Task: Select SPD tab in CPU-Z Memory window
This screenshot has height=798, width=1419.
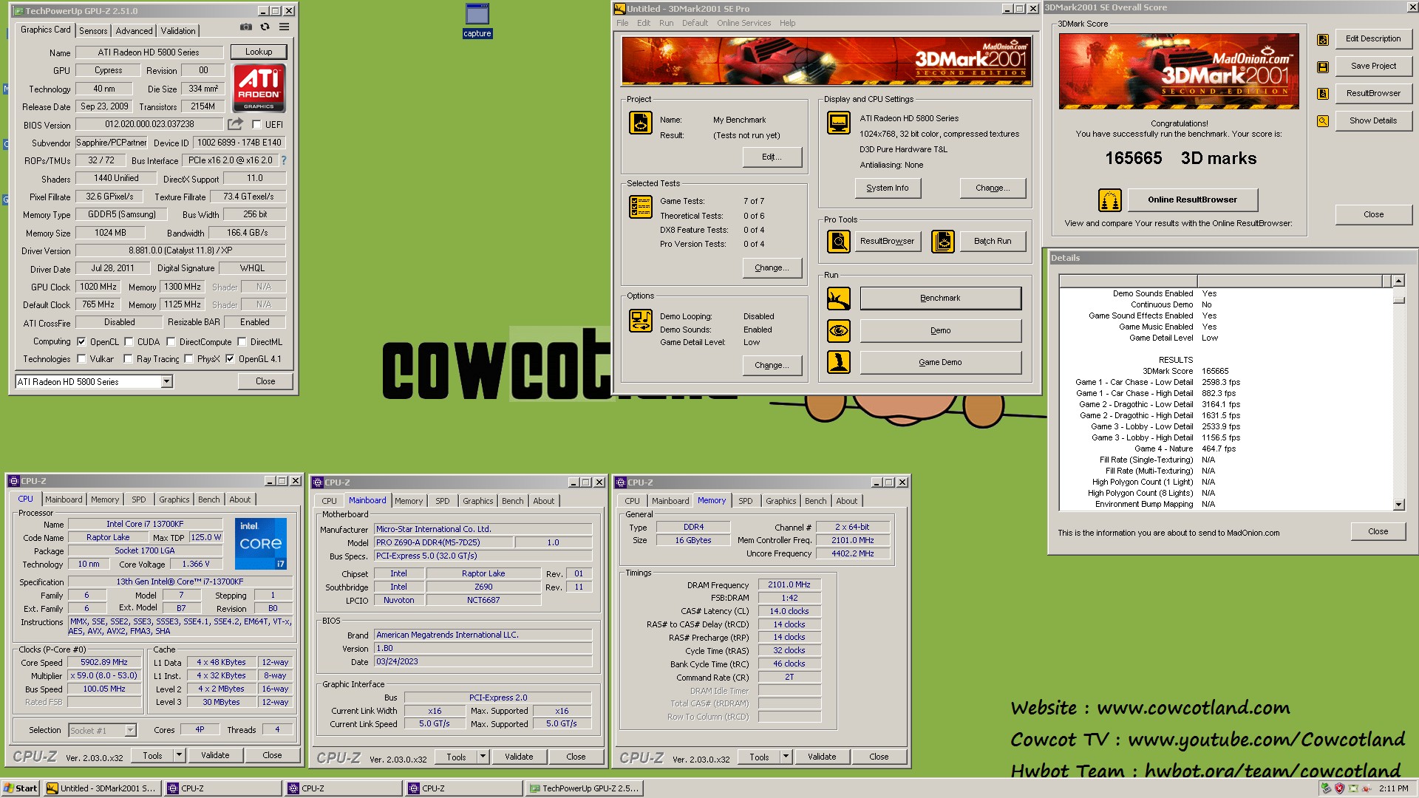Action: 745,501
